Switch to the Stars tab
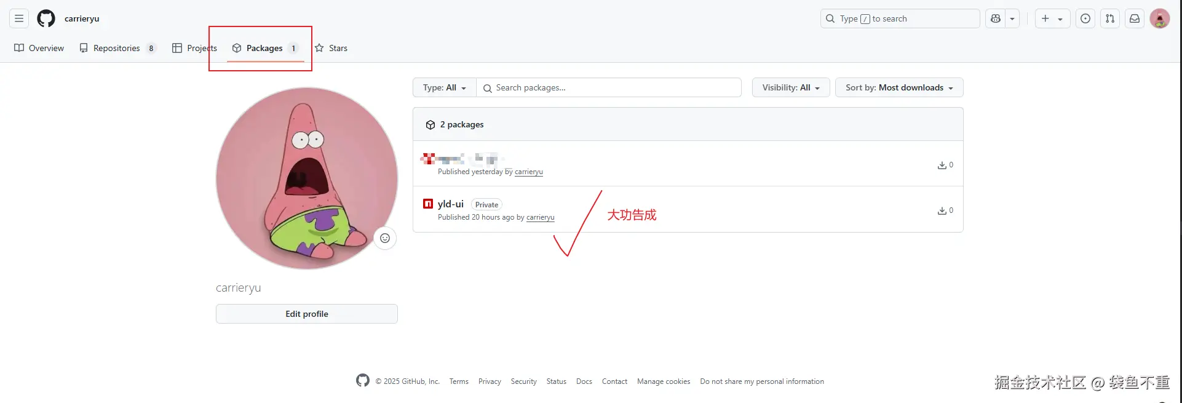 pos(331,48)
